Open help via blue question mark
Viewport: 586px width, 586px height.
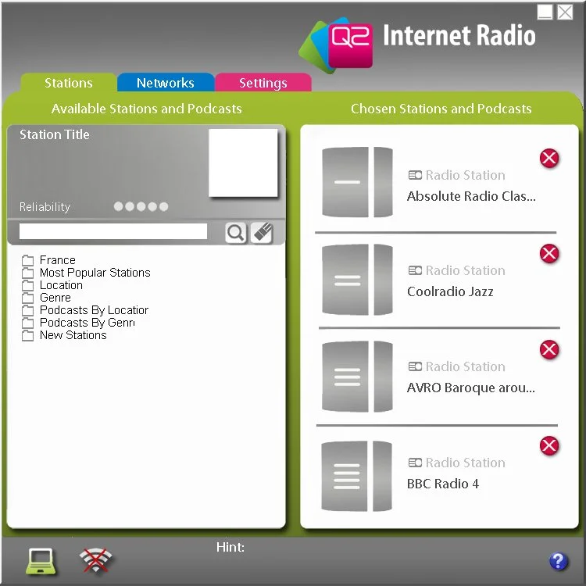point(559,561)
